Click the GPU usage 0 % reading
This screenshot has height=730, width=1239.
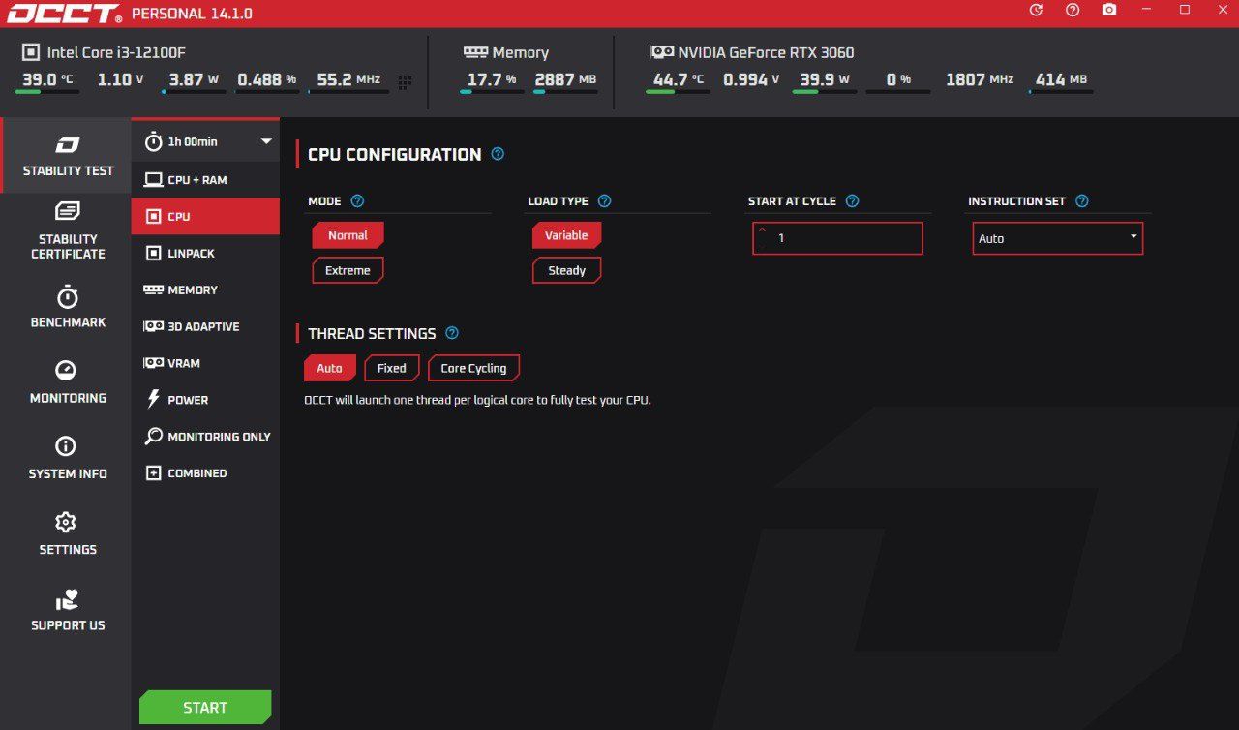point(898,79)
